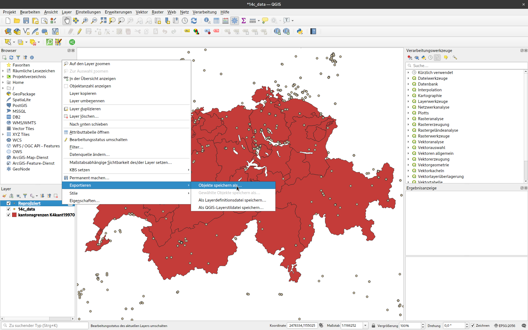
Task: Toggle the Processing Toolbox gear icon
Action: pyautogui.click(x=235, y=21)
